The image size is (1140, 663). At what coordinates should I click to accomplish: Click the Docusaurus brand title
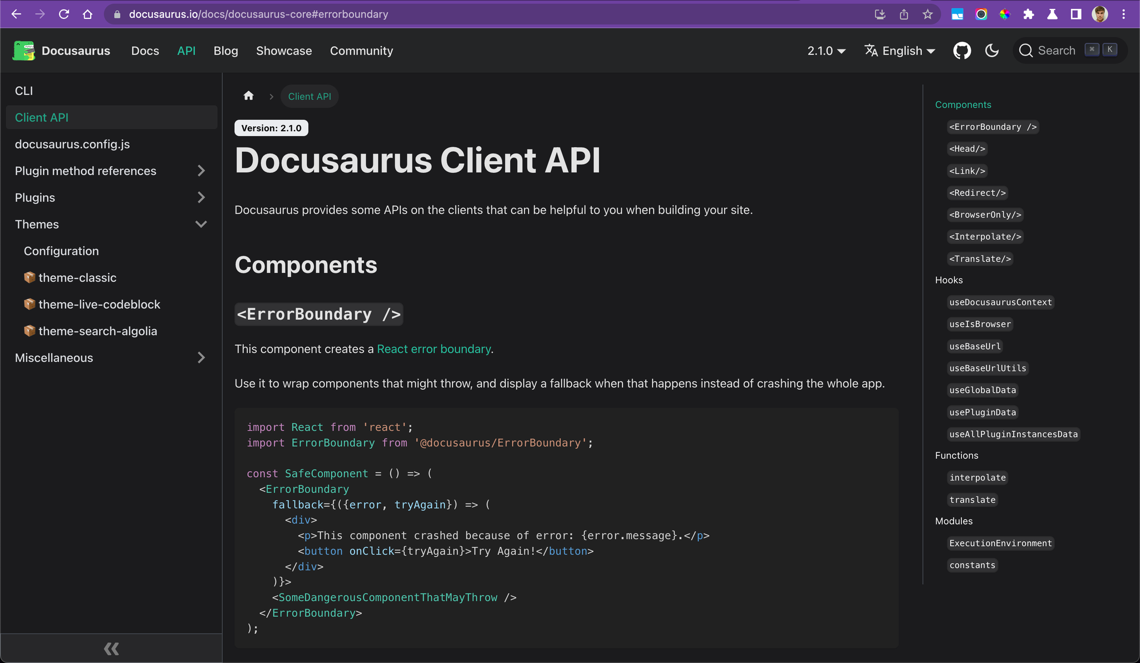click(76, 51)
